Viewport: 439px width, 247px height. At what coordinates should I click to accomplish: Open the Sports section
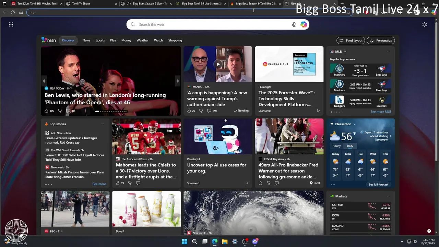[100, 40]
